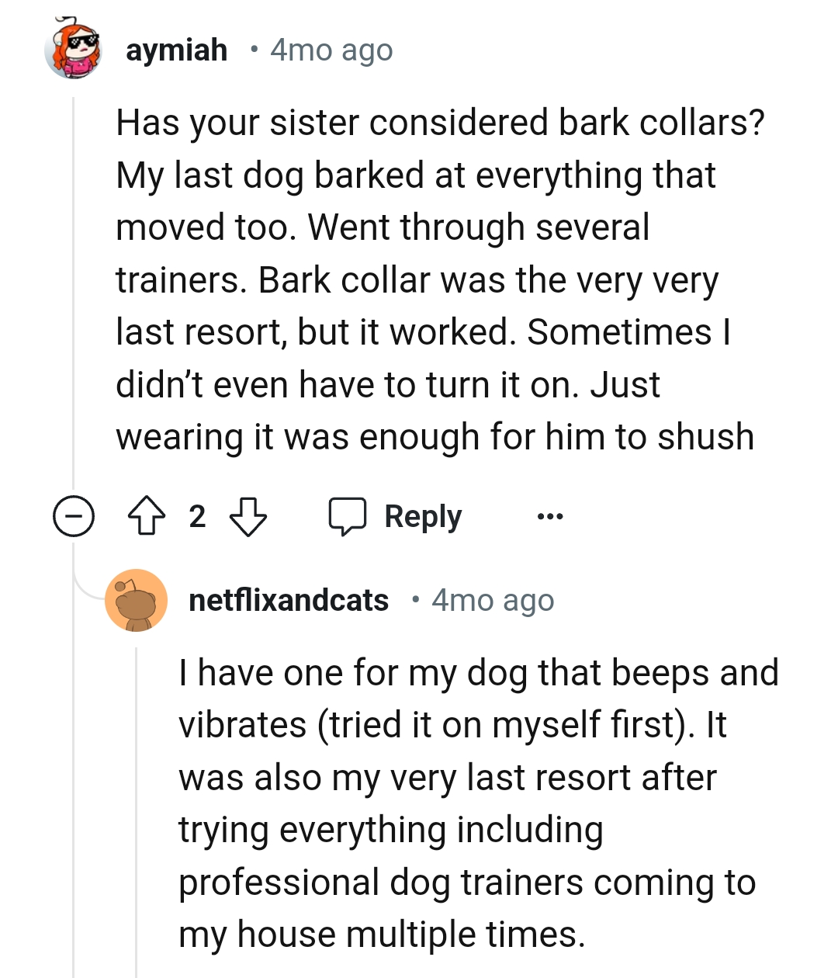Screen dimensions: 838x978
Task: Upvote aymiah's comment
Action: [x=147, y=517]
